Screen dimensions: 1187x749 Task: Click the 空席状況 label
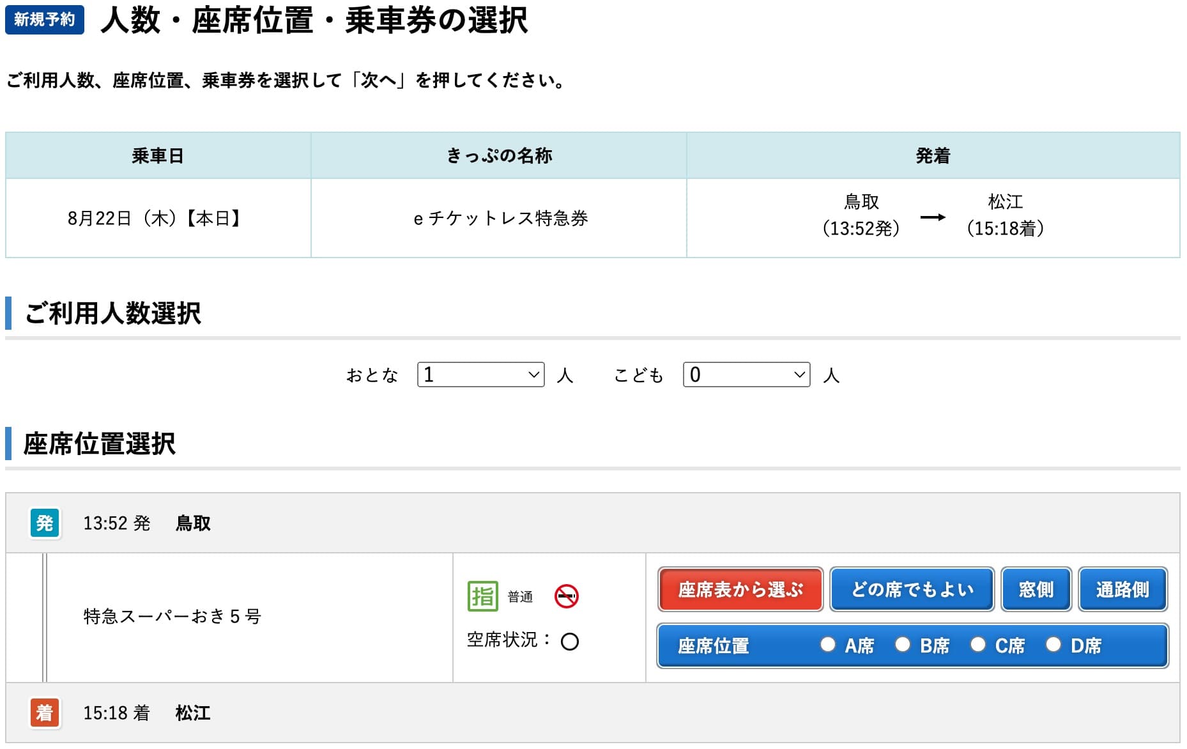tap(509, 640)
